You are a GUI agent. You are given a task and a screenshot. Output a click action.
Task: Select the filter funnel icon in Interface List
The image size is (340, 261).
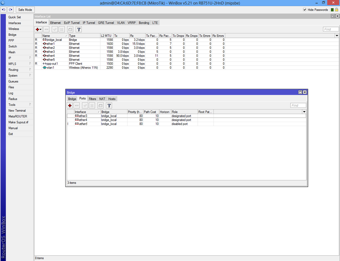point(79,30)
